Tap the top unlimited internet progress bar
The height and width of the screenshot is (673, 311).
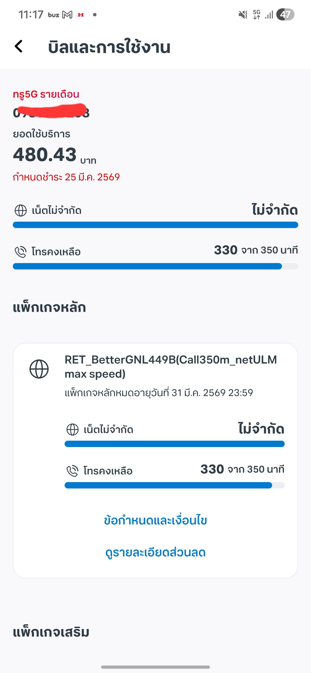pos(155,225)
